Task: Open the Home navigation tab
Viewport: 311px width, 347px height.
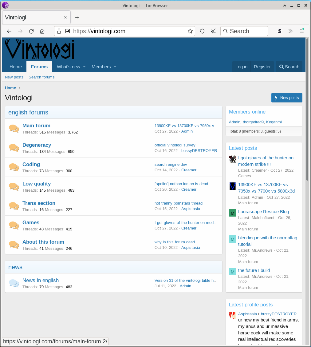Action: [15, 67]
